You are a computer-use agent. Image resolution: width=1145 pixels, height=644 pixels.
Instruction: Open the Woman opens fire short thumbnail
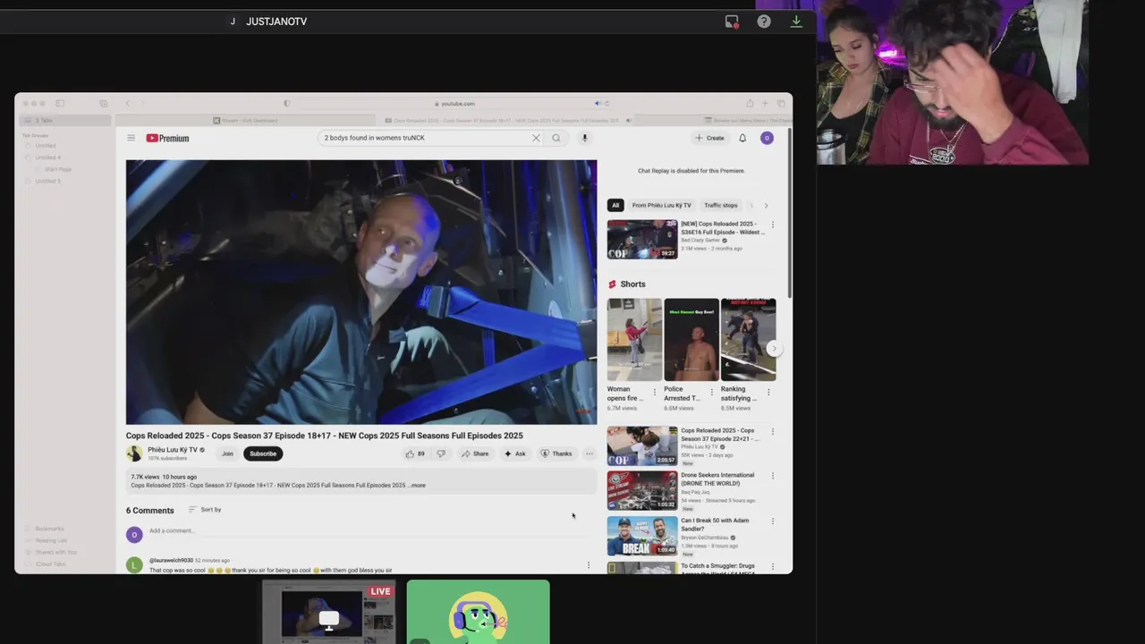point(634,340)
